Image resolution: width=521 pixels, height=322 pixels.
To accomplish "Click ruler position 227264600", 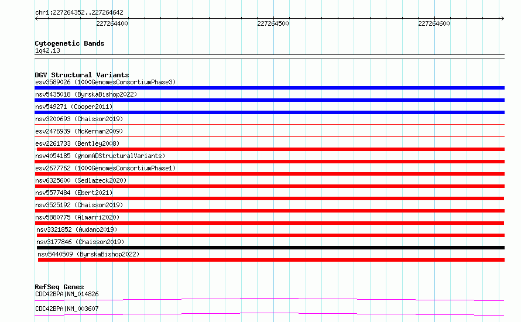I will 434,23.
